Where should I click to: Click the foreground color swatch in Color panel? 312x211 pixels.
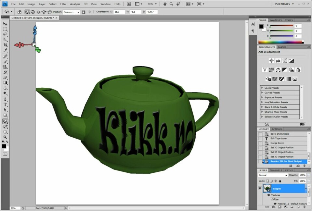coord(261,26)
